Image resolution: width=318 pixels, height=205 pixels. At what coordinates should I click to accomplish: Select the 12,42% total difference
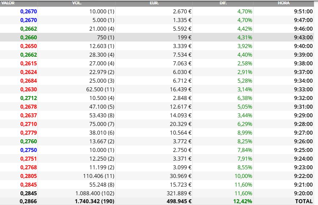click(x=243, y=201)
